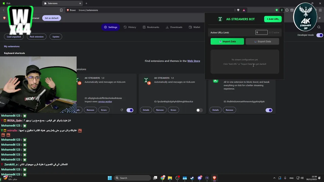The width and height of the screenshot is (324, 182).
Task: Click the Update extensions button
Action: click(56, 37)
